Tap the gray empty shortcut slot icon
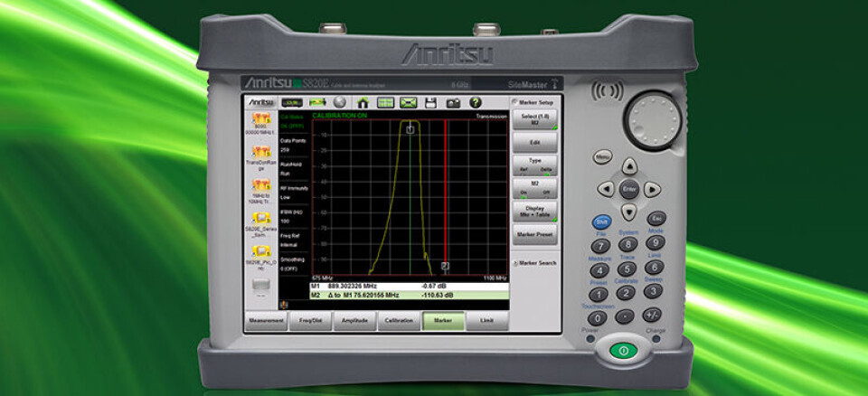 coord(261,284)
